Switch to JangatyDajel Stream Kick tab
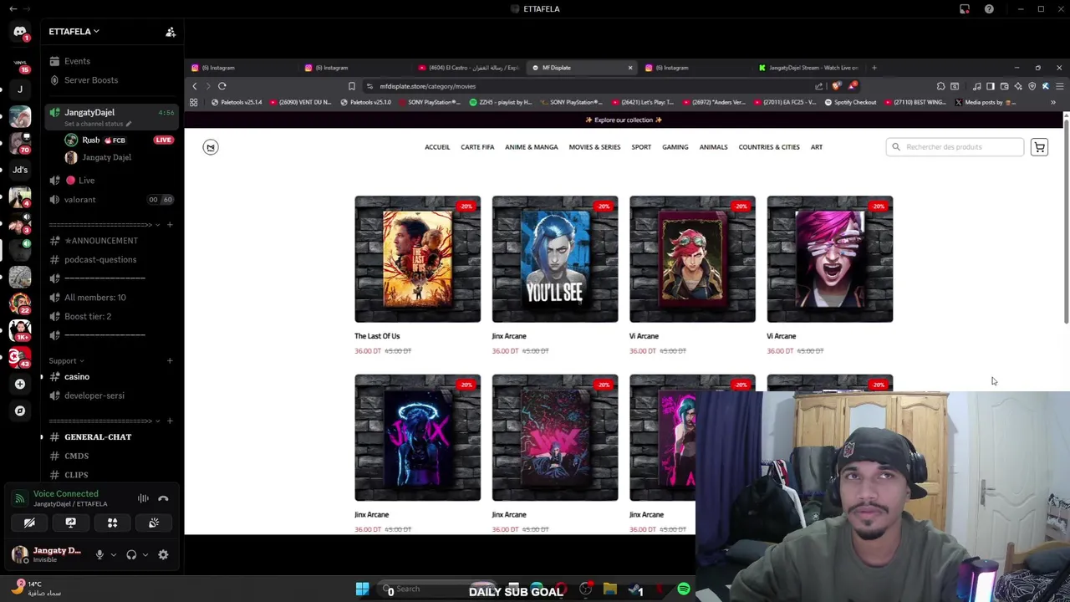 (x=808, y=68)
